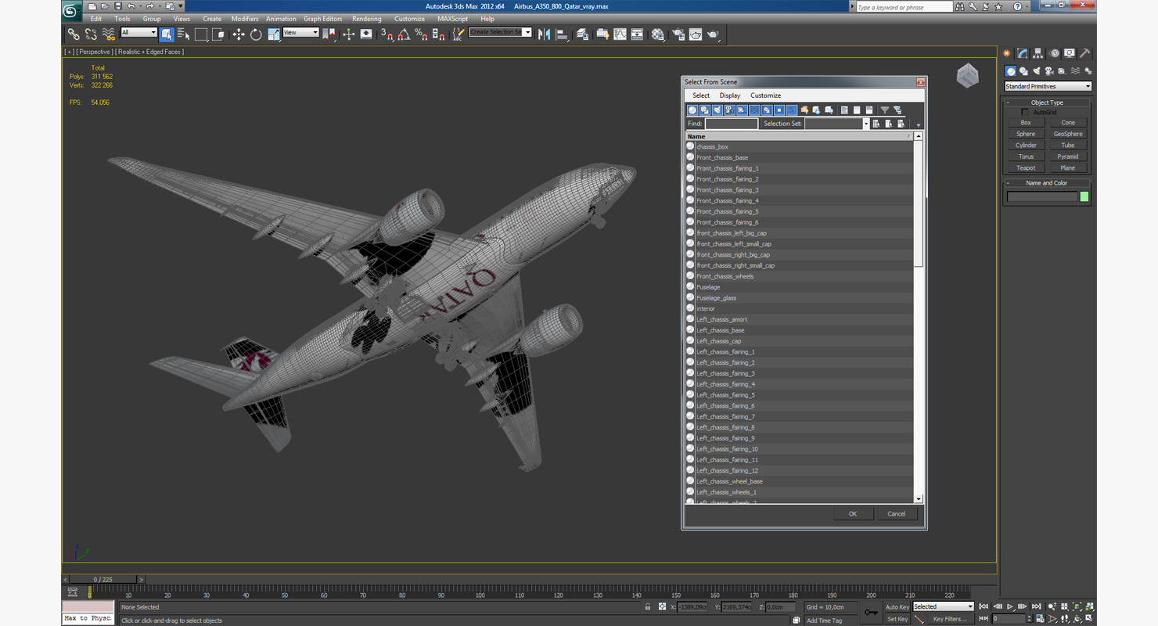Open the Application menu 3ds Max logo button
The height and width of the screenshot is (626, 1158).
pos(71,10)
